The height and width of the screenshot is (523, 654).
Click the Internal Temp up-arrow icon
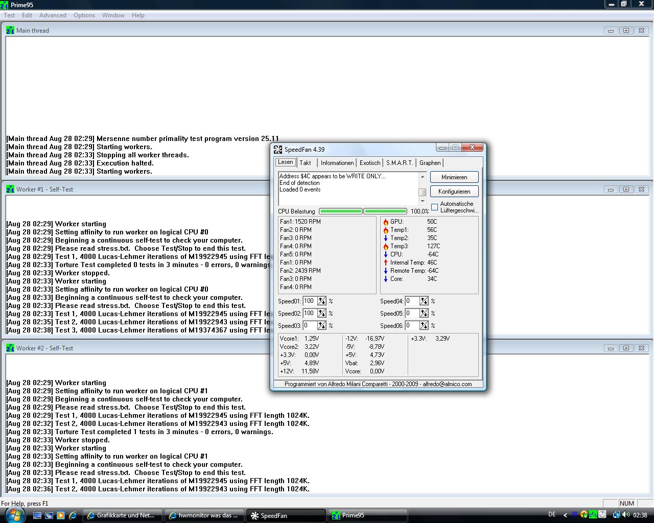pyautogui.click(x=386, y=263)
